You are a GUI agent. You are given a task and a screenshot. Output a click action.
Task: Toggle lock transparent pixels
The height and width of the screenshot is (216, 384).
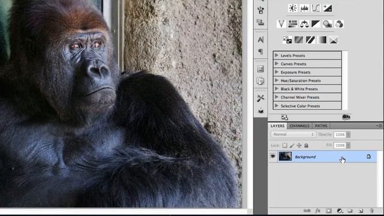click(284, 145)
